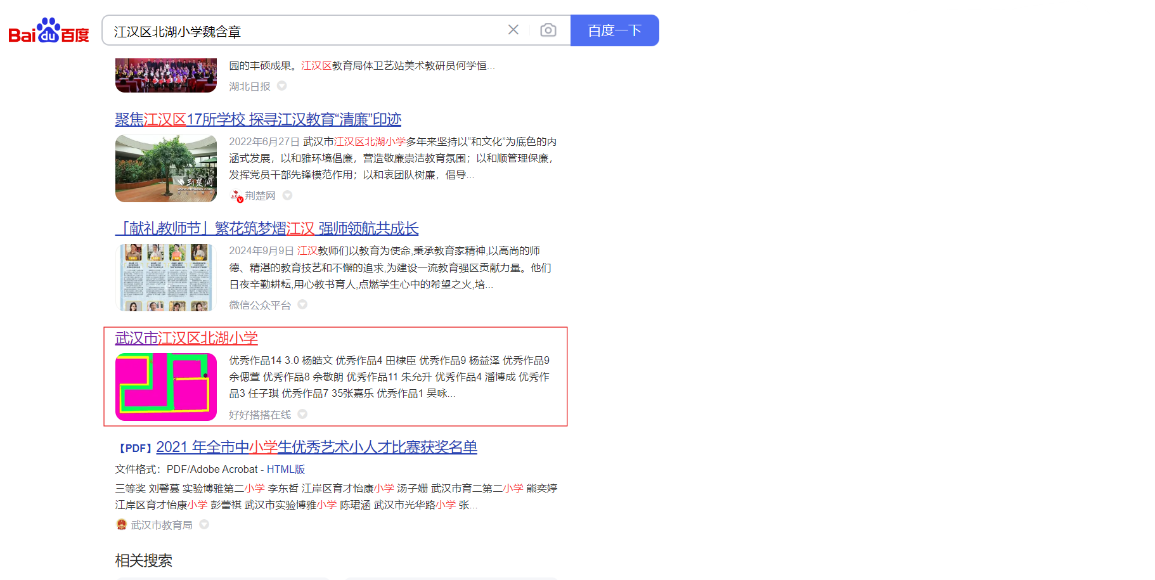Open the magenta maze thumbnail image
The height and width of the screenshot is (580, 1155).
166,387
